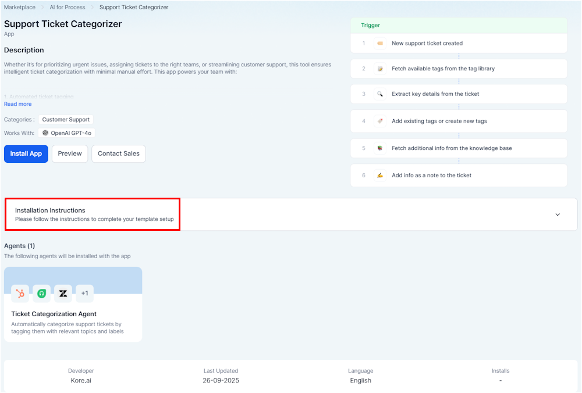The image size is (582, 393).
Task: Go to Marketplace in the breadcrumb
Action: coord(20,8)
